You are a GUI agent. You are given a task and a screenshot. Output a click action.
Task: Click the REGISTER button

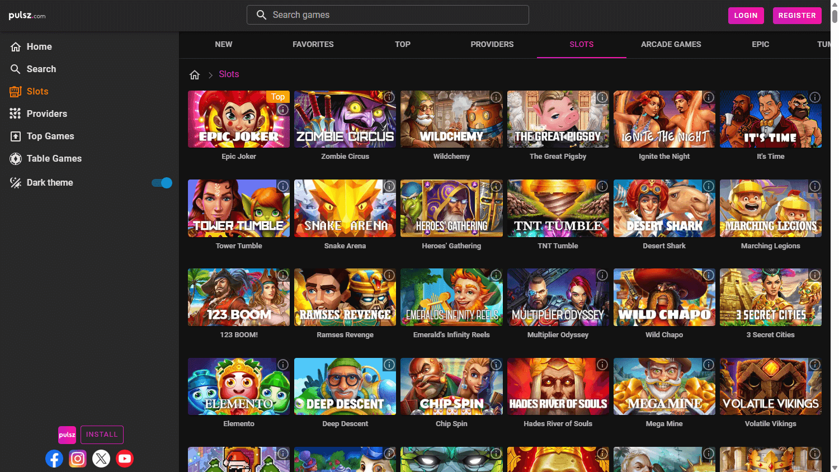coord(796,15)
